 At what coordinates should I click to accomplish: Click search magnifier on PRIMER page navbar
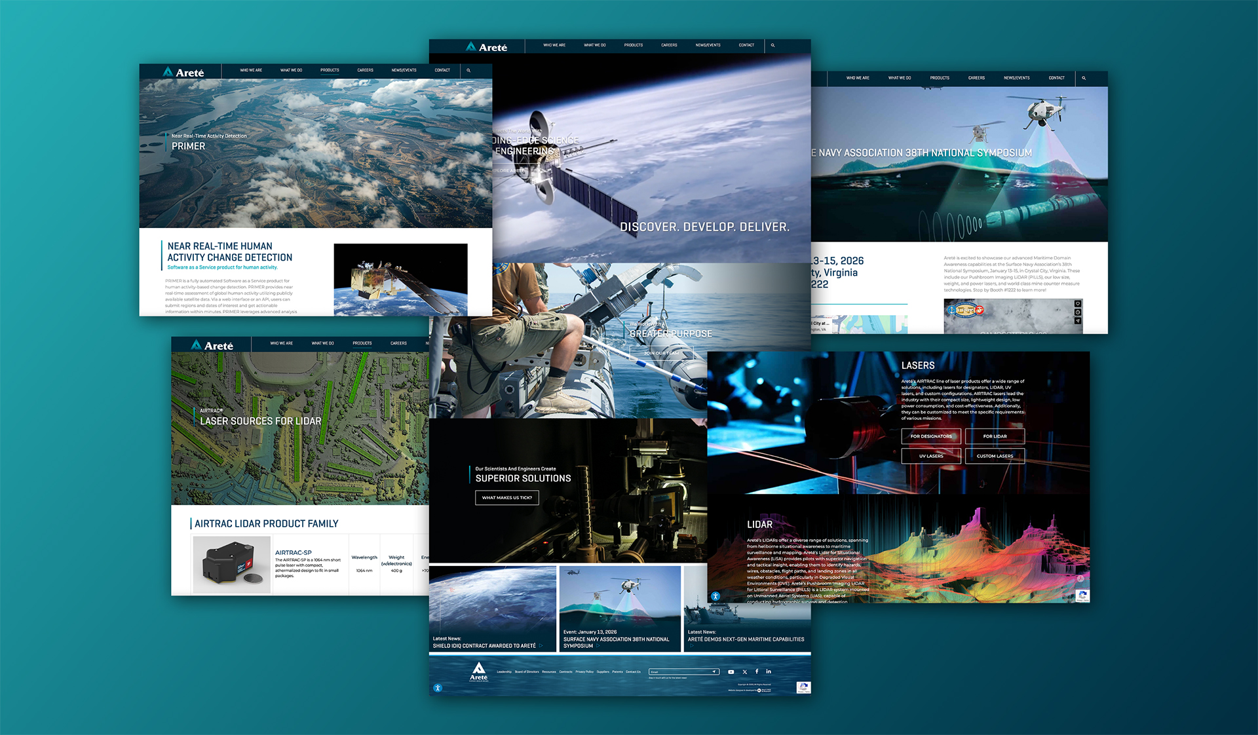click(468, 70)
